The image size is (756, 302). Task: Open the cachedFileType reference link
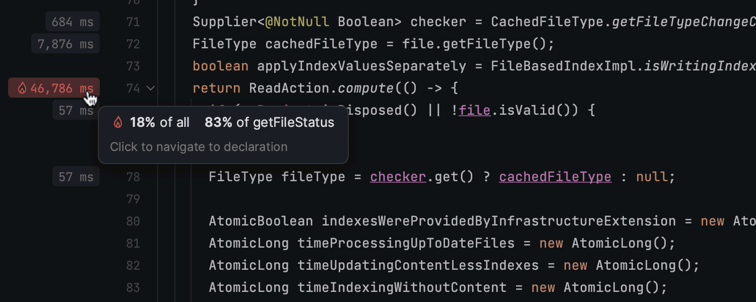click(x=555, y=177)
